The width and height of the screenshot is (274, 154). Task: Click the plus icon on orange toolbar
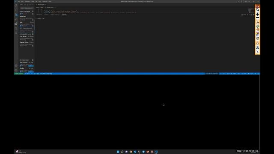pos(257,14)
